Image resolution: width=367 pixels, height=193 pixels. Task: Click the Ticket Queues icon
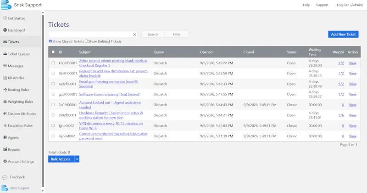(5, 54)
